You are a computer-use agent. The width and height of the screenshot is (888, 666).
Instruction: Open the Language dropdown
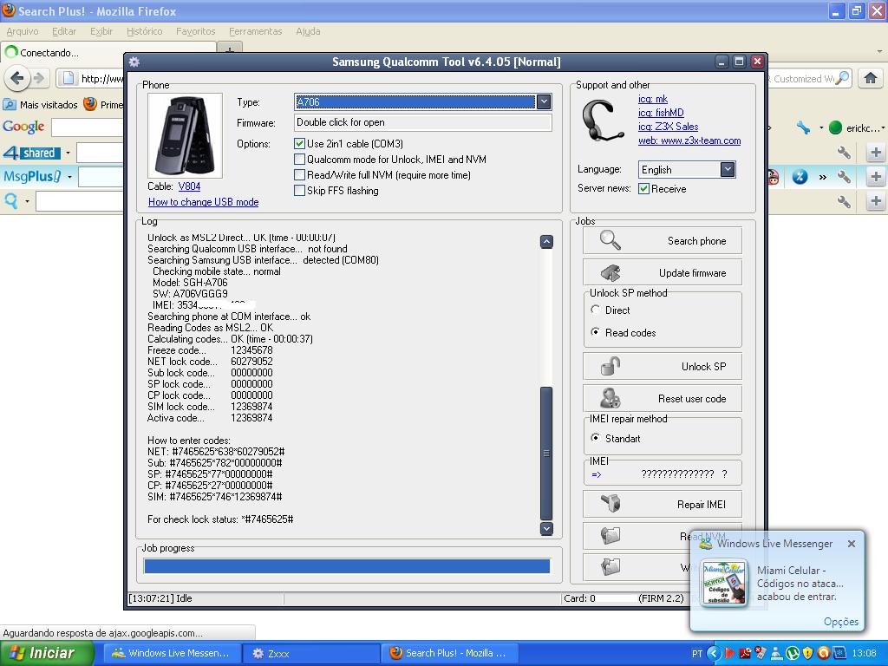pos(728,169)
